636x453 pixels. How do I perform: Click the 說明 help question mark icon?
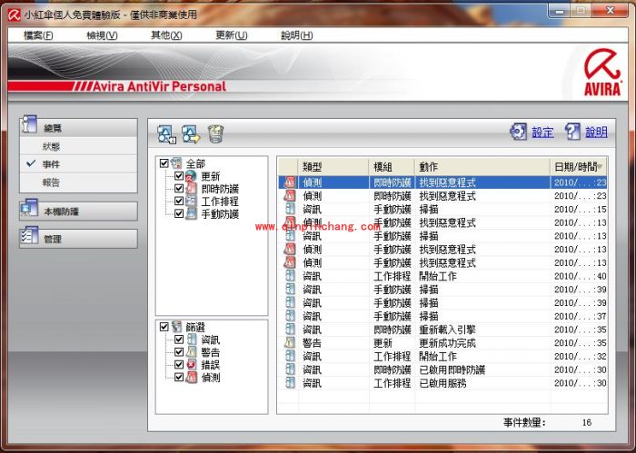[572, 132]
